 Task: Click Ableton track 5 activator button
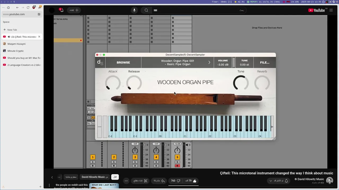click(x=177, y=157)
